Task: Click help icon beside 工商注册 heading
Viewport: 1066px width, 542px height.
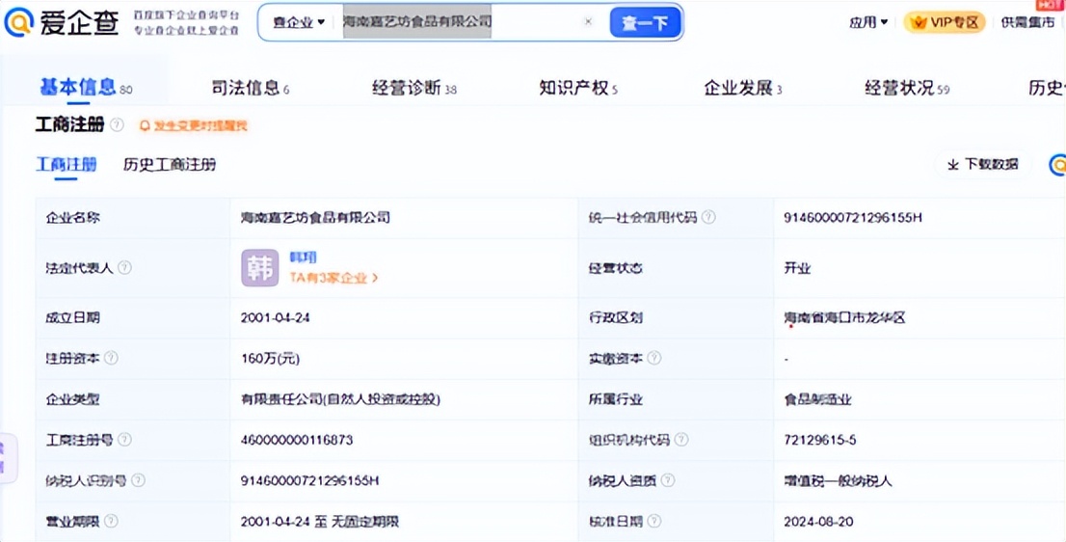Action: click(x=117, y=124)
